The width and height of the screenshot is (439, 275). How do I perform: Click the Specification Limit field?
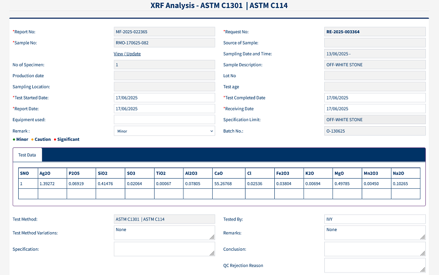[375, 120]
